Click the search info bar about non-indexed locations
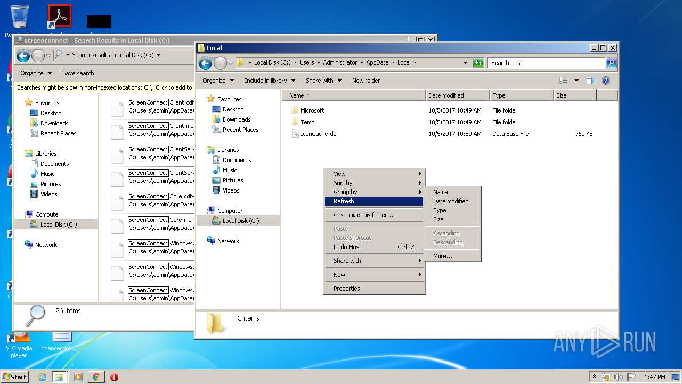Screen dimensions: 682x384 105,87
